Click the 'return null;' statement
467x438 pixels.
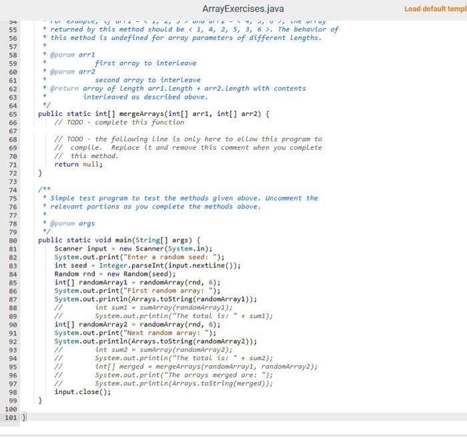click(x=78, y=164)
